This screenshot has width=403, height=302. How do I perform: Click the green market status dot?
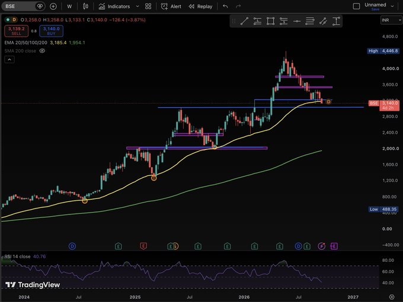[x=8, y=20]
